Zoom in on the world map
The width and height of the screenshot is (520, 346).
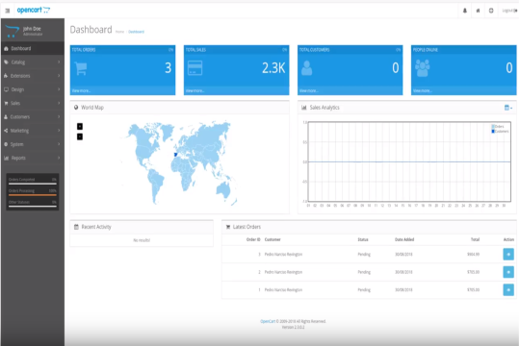80,127
